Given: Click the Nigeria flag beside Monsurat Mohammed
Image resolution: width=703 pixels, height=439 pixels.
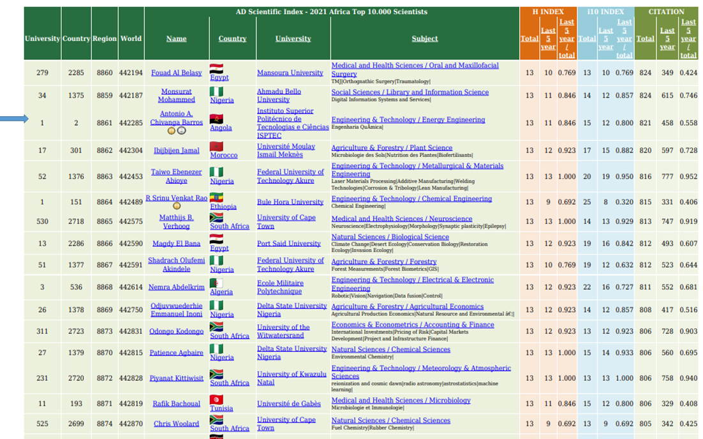Looking at the screenshot, I should (x=216, y=91).
